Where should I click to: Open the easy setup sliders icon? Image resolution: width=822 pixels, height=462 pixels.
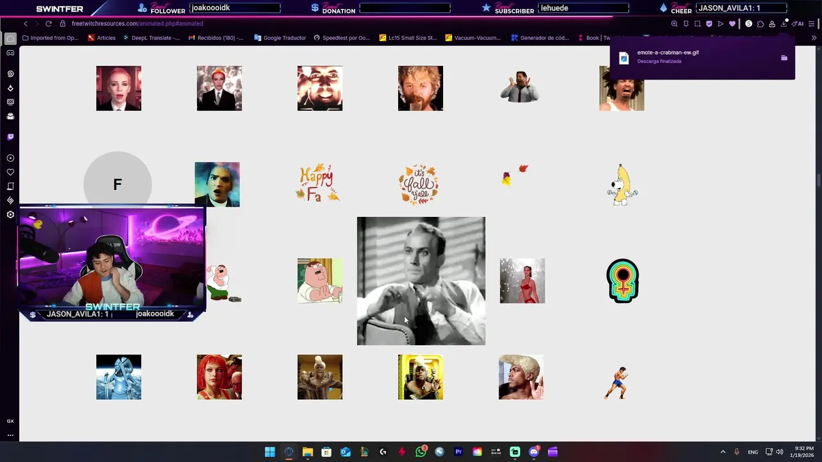click(812, 24)
